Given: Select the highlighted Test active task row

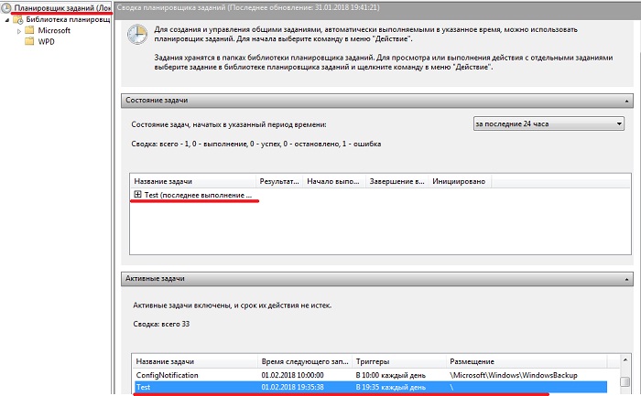Looking at the screenshot, I should point(370,387).
